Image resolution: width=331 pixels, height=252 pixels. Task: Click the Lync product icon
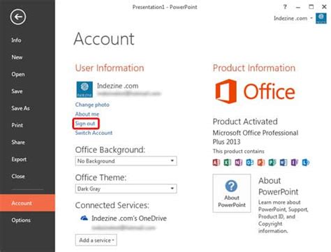click(x=306, y=162)
